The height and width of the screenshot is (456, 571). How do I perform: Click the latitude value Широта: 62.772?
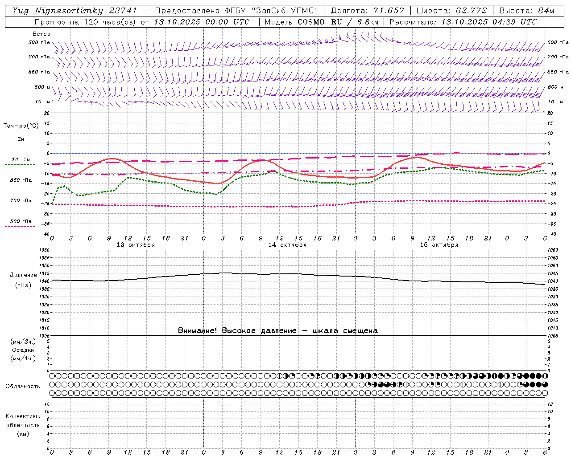pos(452,11)
